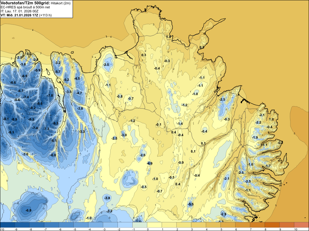309x231 pixels.
Task: Click the -9.3 temperature value
Action: (x=56, y=123)
